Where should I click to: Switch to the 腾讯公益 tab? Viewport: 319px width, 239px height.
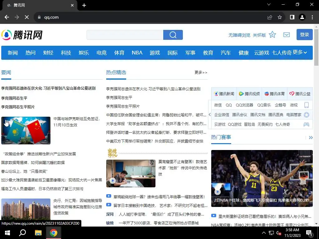300,94
